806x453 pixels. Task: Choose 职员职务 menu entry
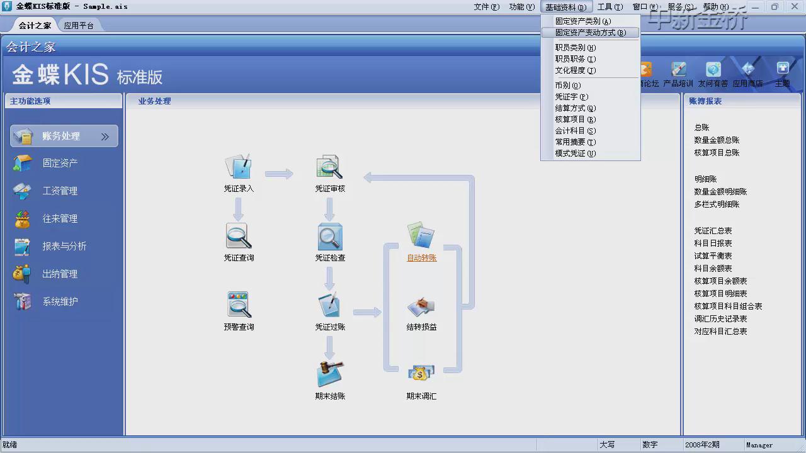(x=591, y=59)
